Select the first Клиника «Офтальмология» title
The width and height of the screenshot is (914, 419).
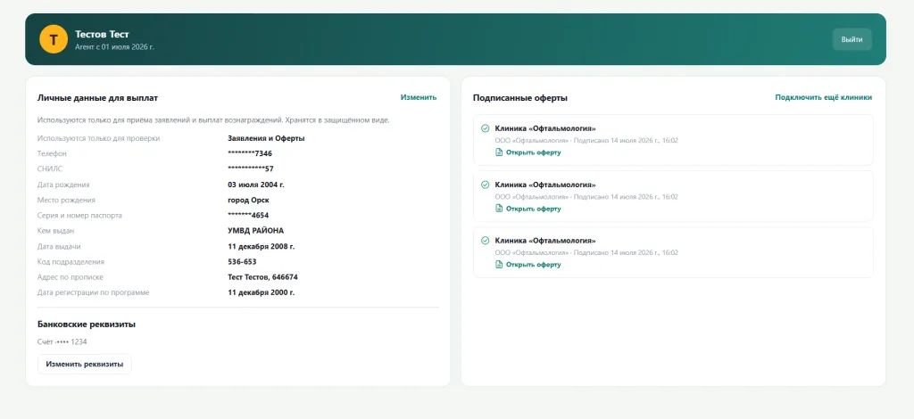coord(545,128)
